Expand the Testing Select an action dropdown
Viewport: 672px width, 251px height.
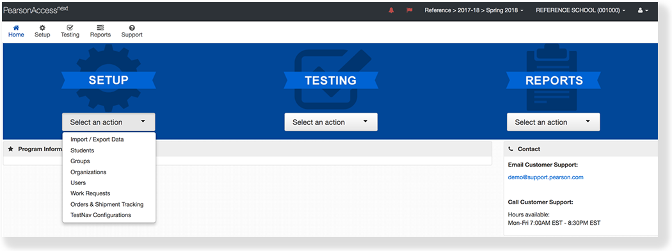[x=331, y=122]
